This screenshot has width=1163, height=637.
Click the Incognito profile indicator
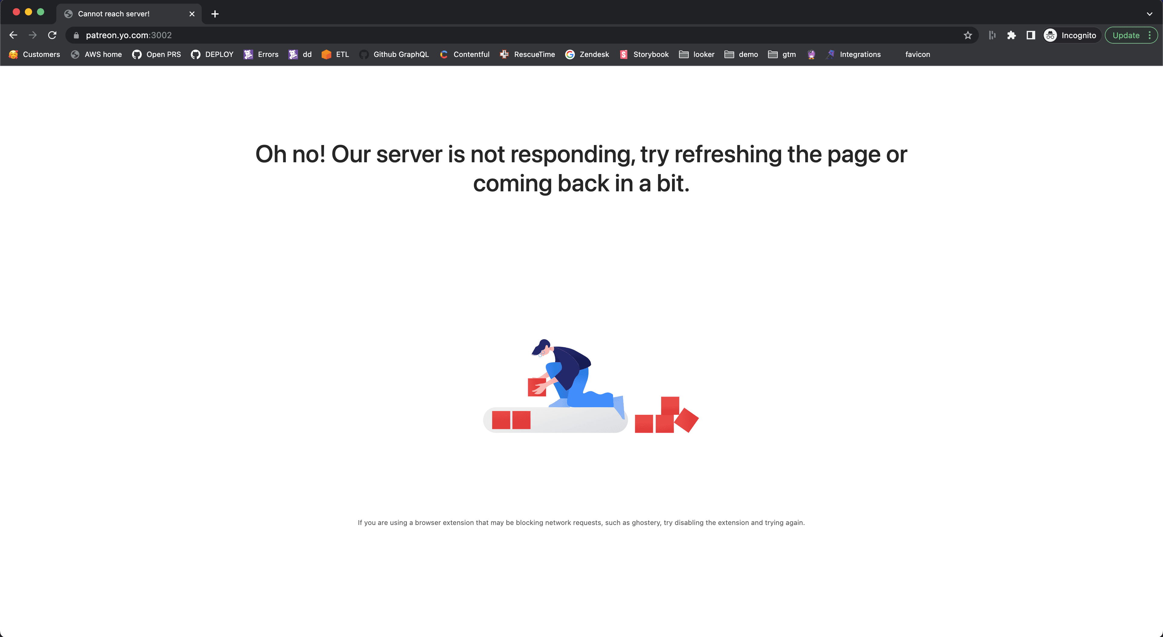(x=1070, y=35)
